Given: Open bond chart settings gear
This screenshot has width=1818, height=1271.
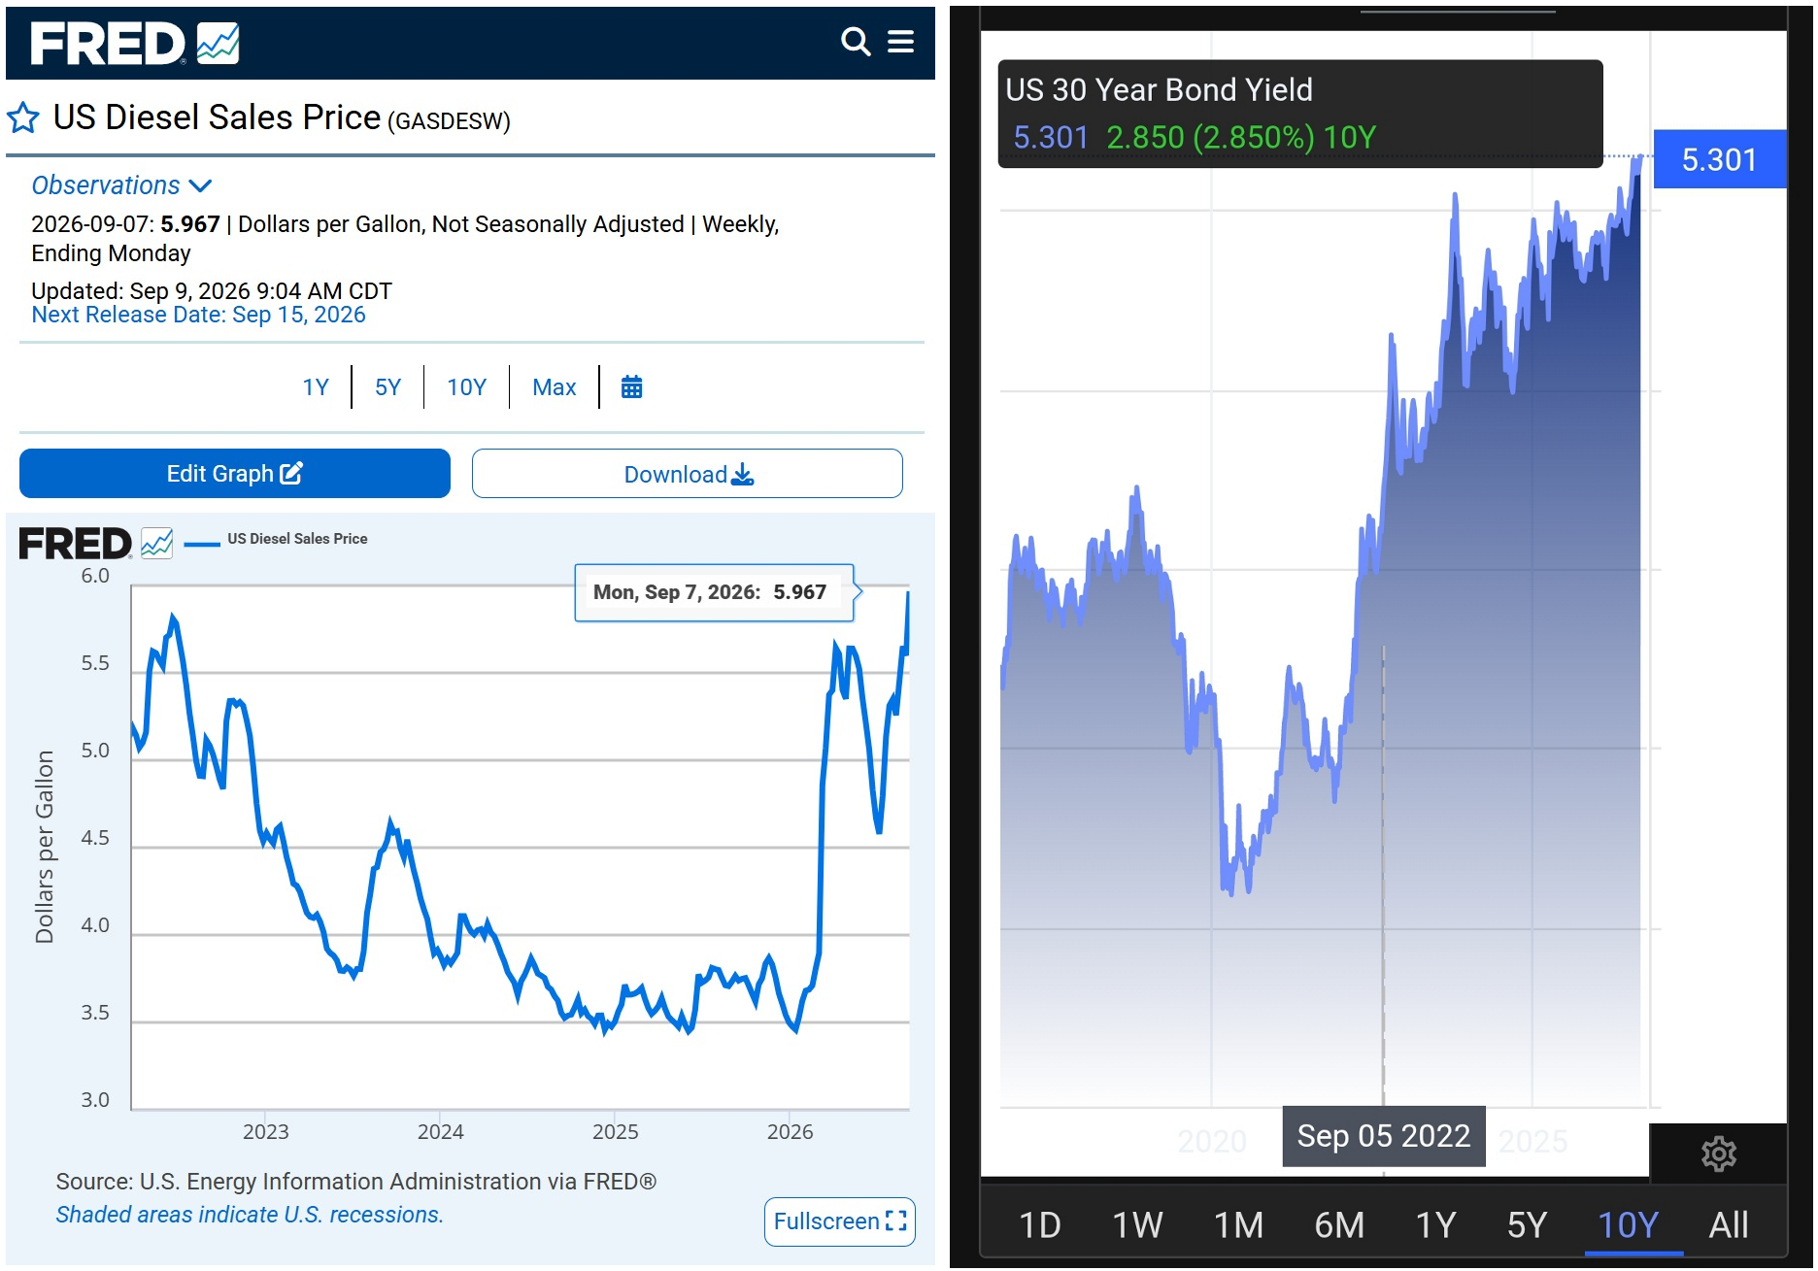Looking at the screenshot, I should tap(1718, 1154).
